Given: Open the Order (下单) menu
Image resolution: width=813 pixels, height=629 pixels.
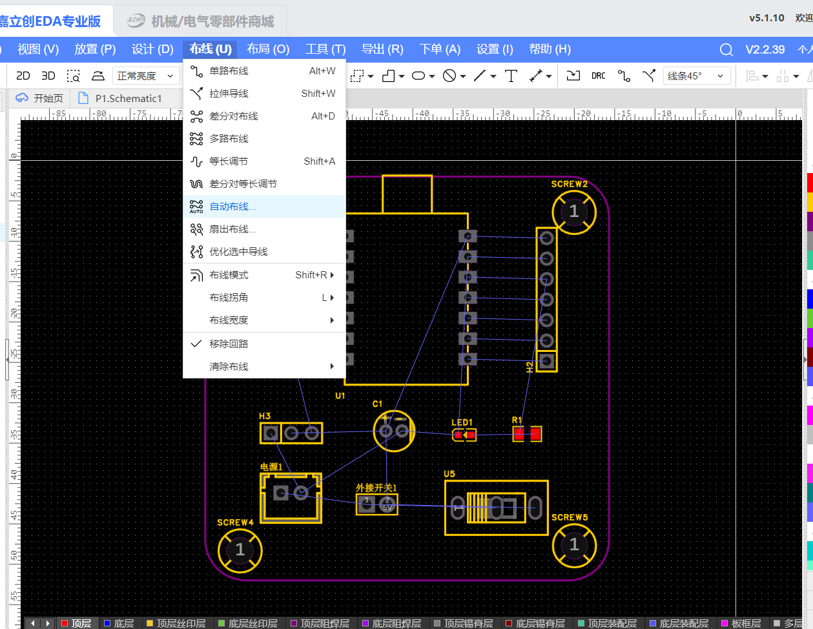Looking at the screenshot, I should coord(440,49).
